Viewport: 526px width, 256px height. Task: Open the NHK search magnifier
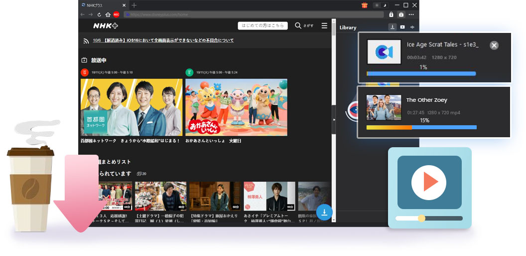(x=298, y=25)
